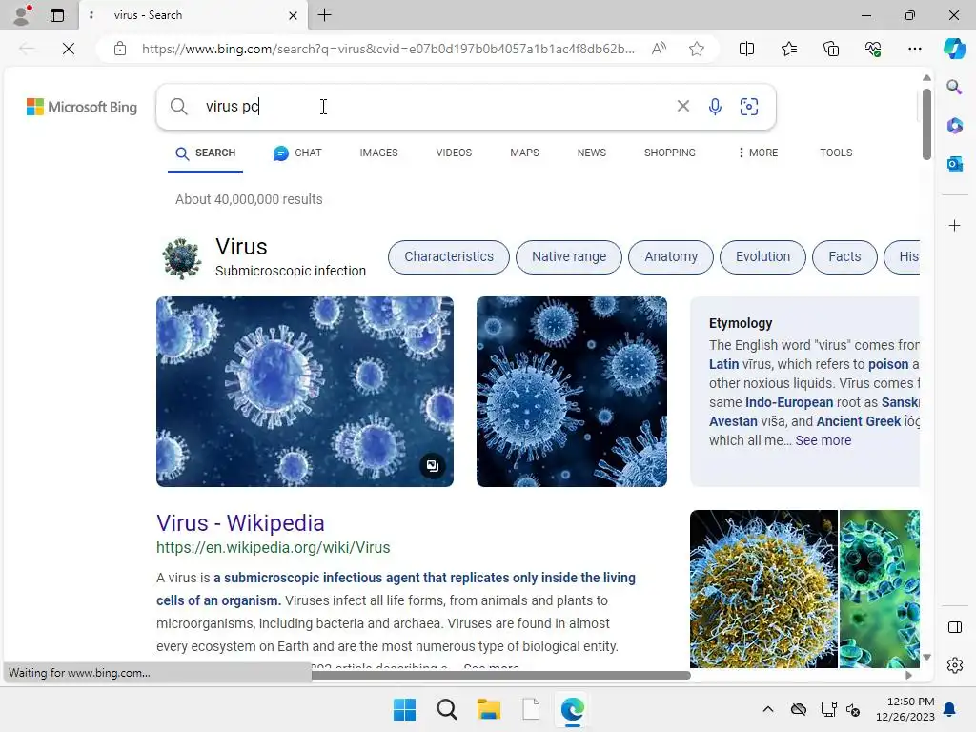Add a sidebar app with plus icon
Screen dimensions: 976x732
pyautogui.click(x=954, y=225)
